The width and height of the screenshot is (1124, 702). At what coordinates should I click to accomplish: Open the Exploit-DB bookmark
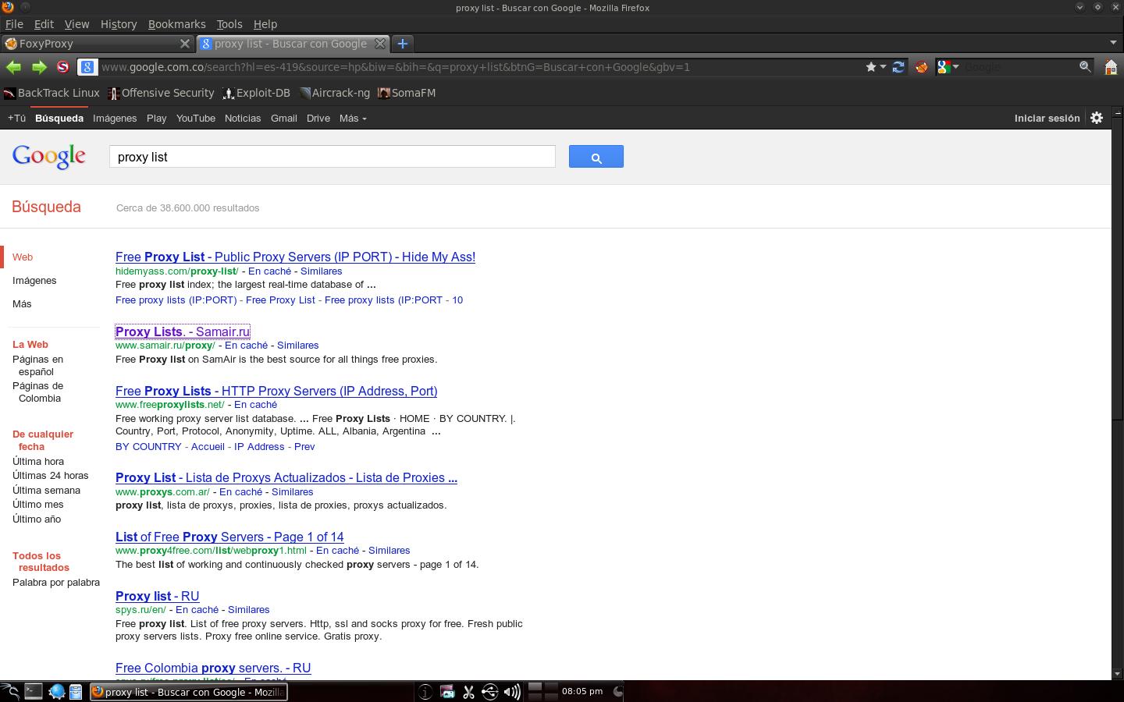pos(256,93)
